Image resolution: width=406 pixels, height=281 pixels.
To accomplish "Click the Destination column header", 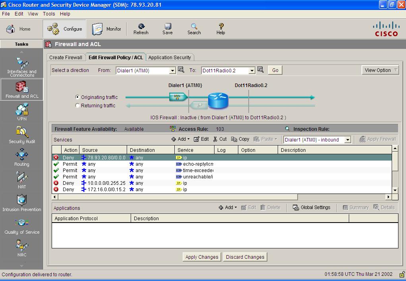I will click(x=151, y=150).
